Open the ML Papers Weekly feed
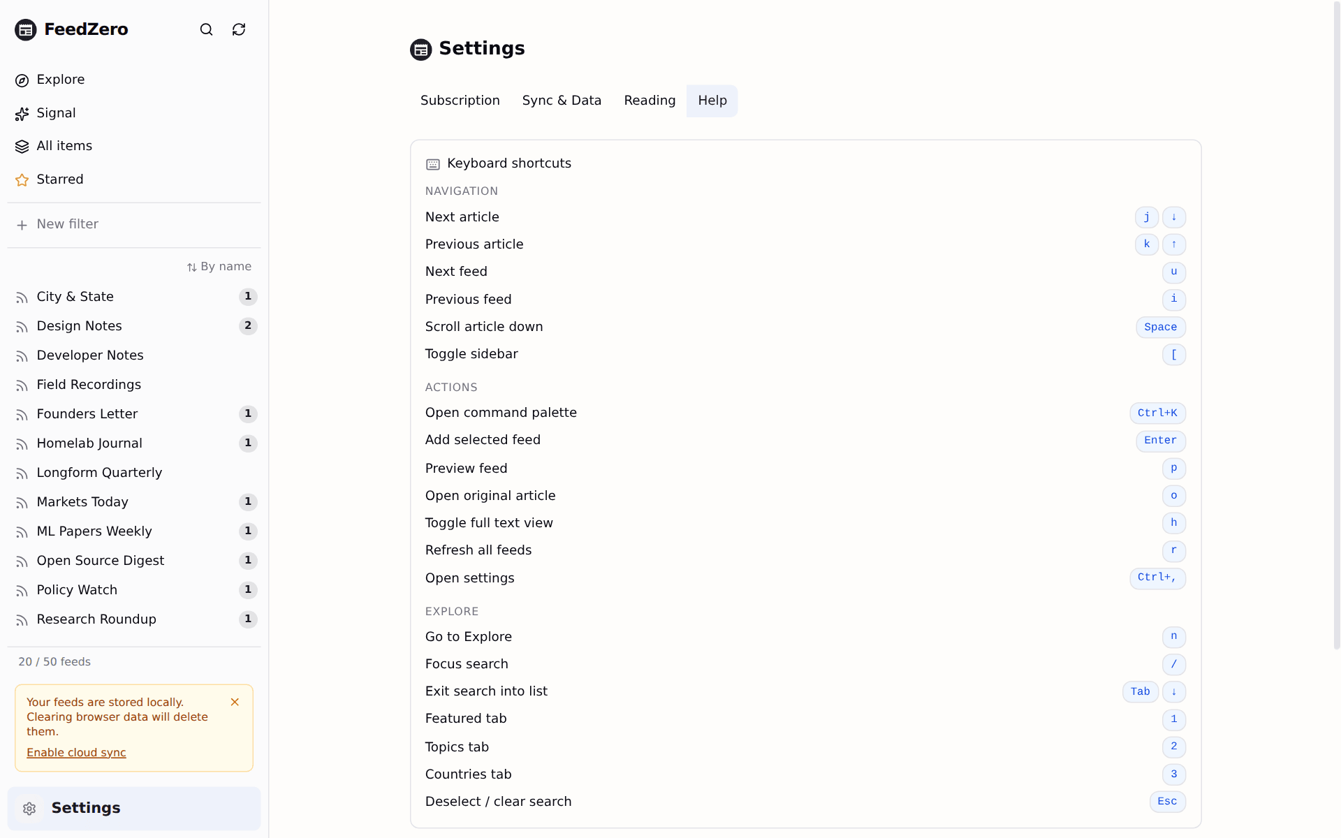 click(x=134, y=531)
